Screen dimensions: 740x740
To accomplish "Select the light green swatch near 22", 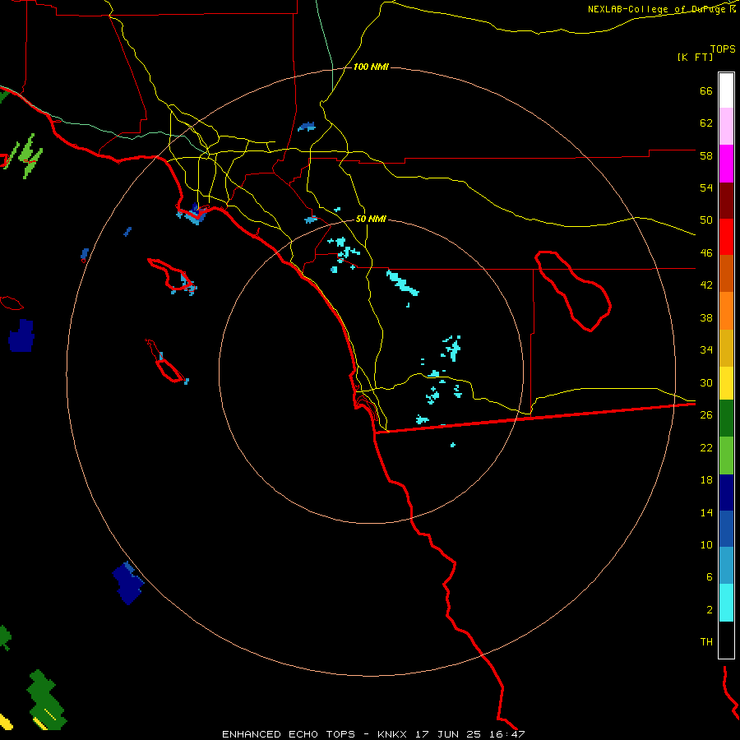I will pyautogui.click(x=726, y=456).
